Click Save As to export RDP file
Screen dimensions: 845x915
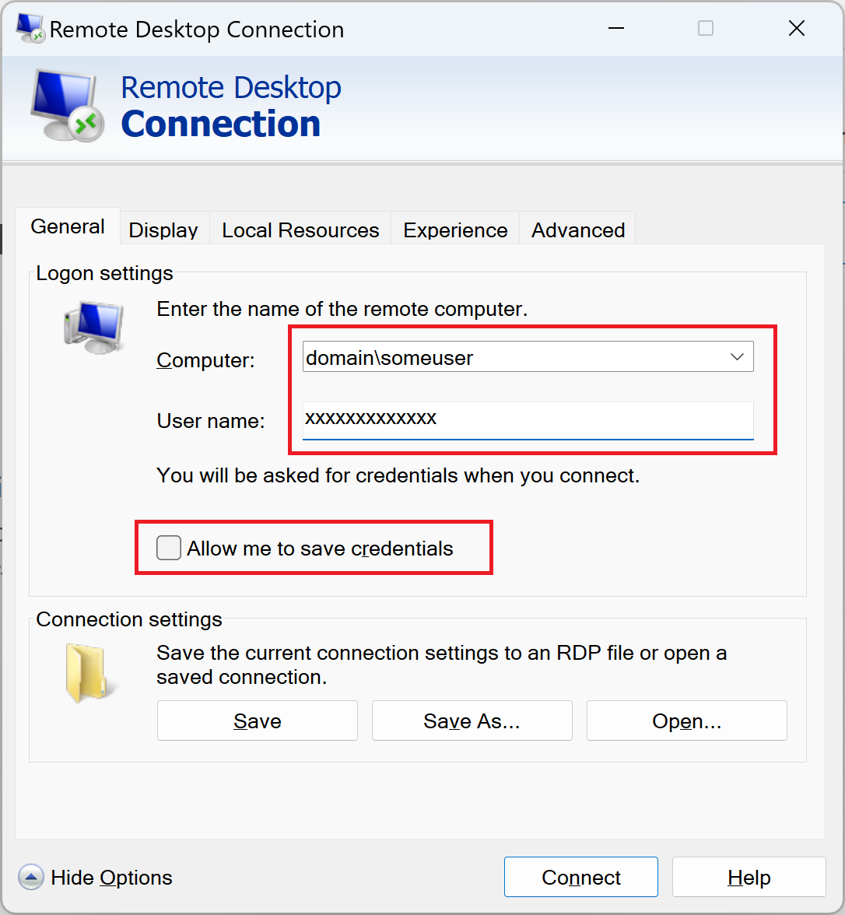coord(472,720)
